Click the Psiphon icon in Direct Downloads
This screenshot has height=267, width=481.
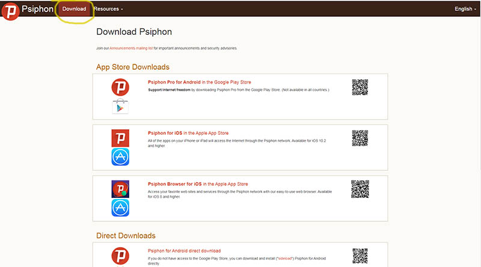[x=120, y=256]
